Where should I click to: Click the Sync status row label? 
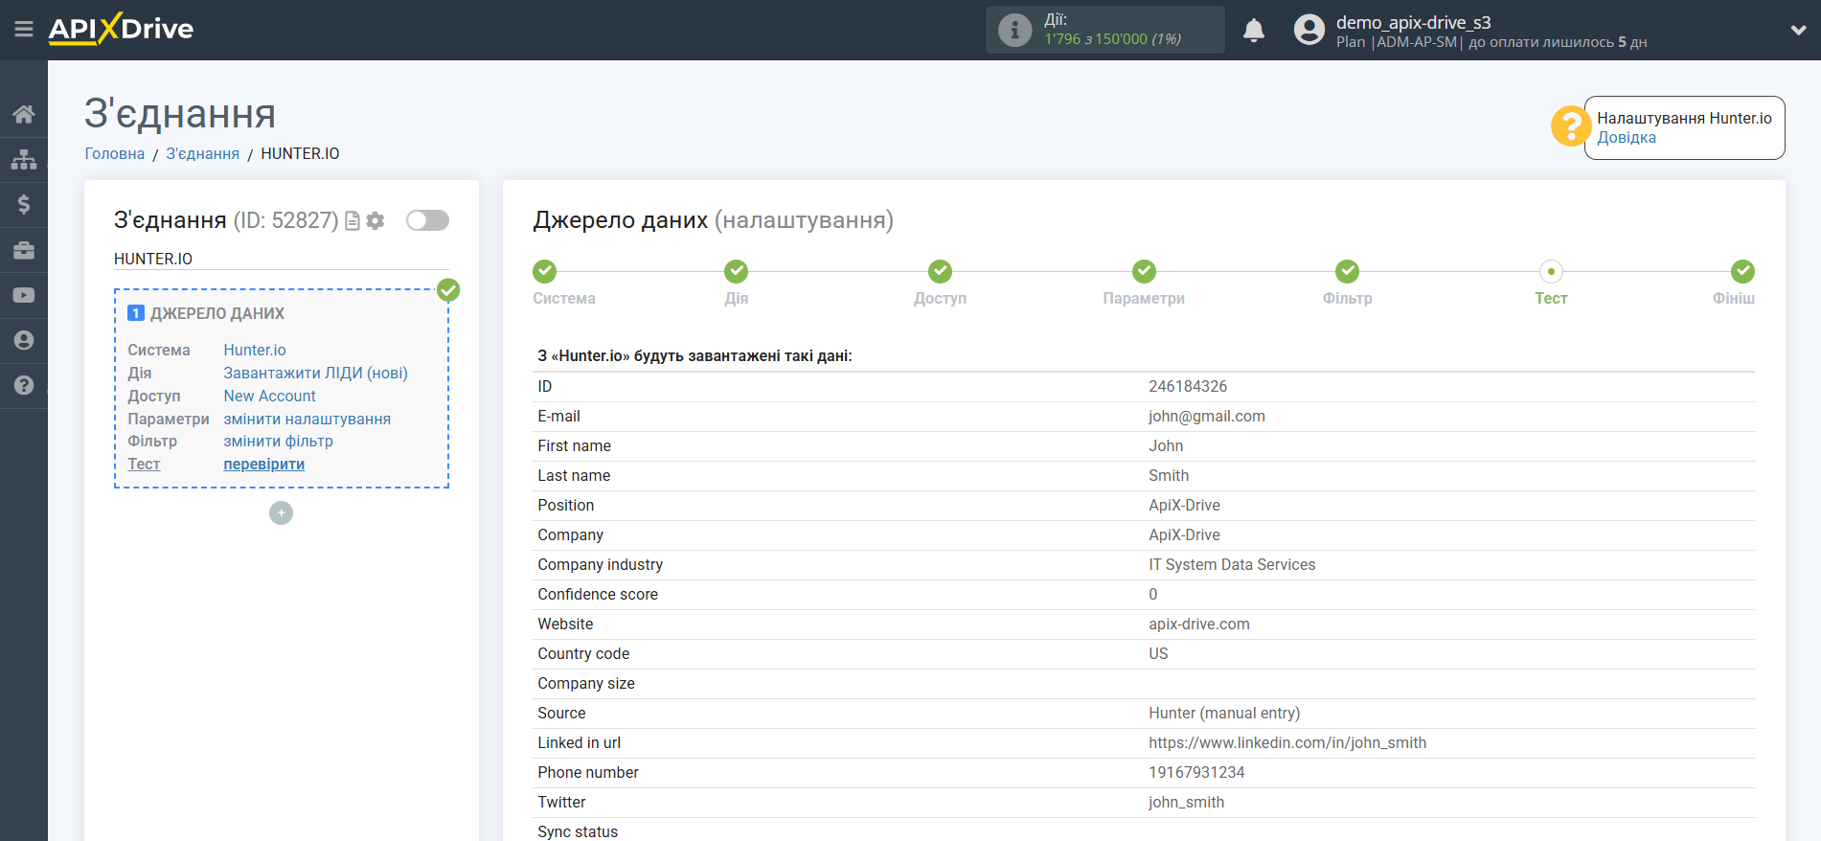578,831
